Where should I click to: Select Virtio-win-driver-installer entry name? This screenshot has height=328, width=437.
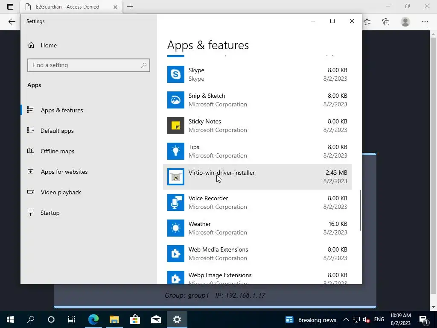click(221, 173)
